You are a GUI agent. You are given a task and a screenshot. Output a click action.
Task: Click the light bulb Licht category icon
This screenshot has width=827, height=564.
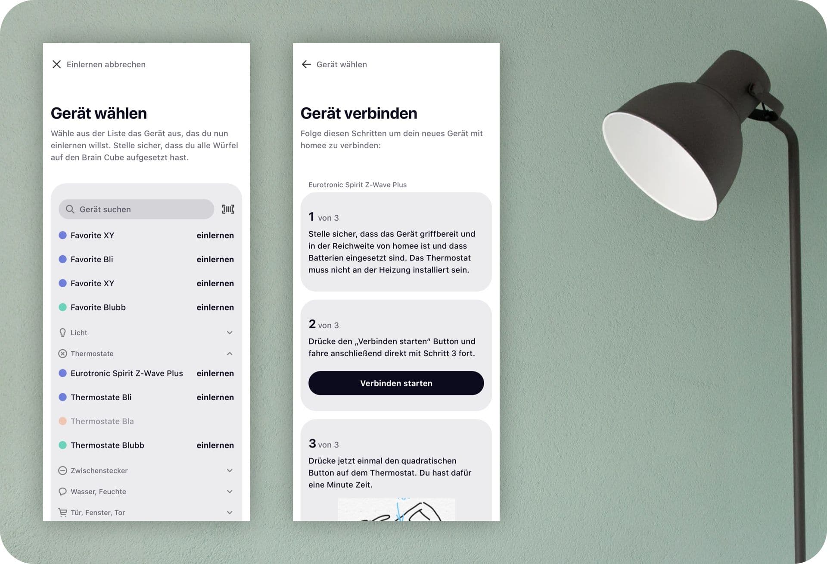tap(62, 331)
